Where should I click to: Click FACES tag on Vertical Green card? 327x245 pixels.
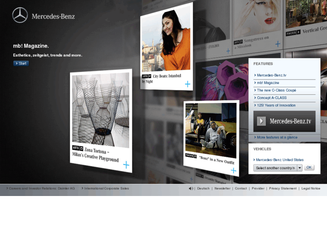pyautogui.click(x=293, y=33)
